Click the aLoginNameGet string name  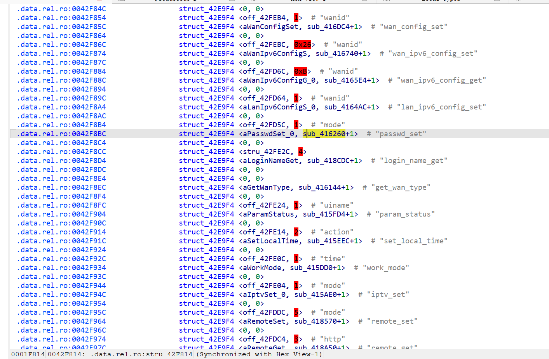pos(270,161)
